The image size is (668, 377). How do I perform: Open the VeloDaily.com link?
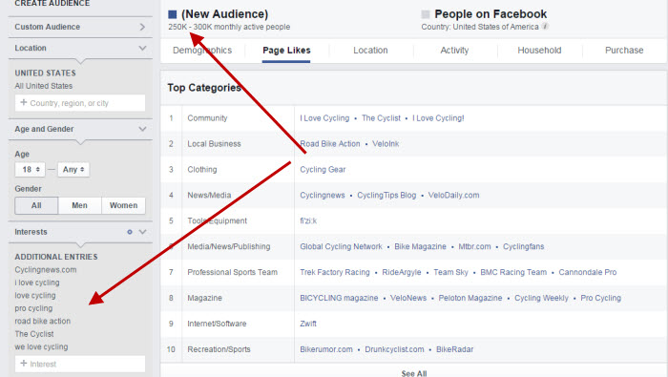(x=453, y=195)
